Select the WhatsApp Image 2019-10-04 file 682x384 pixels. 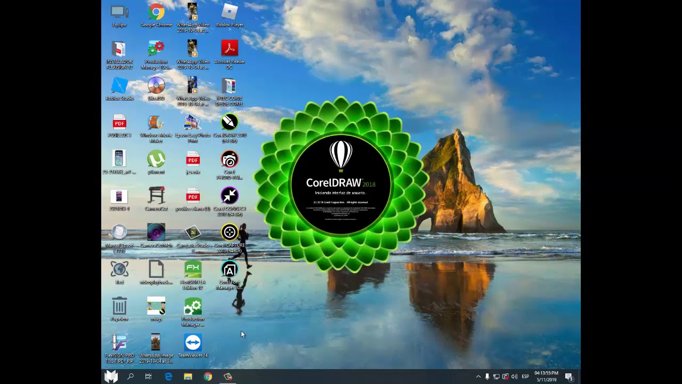click(156, 349)
